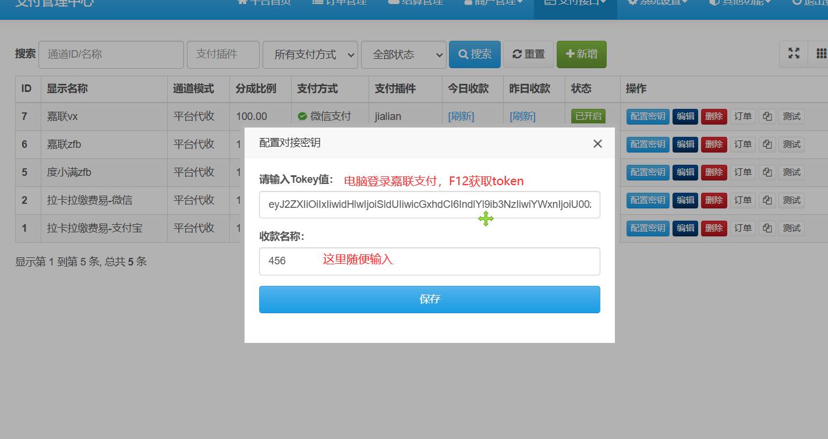Viewport: 828px width, 439px height.
Task: Click 测试 for 嘉联zfb
Action: (x=791, y=144)
